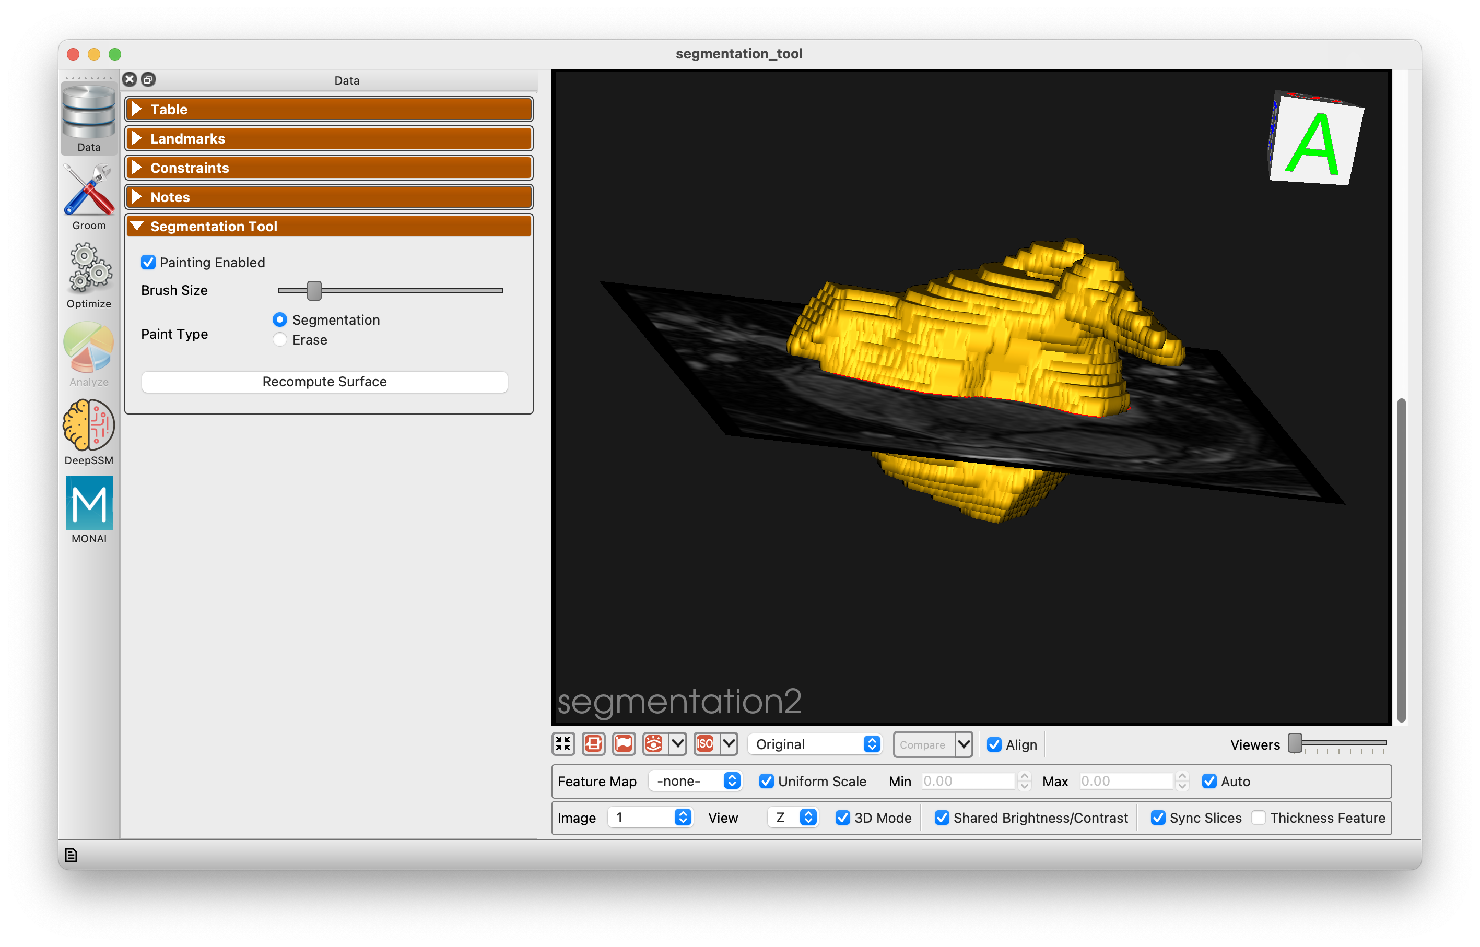This screenshot has width=1480, height=947.
Task: Select the Erase paint type
Action: 280,339
